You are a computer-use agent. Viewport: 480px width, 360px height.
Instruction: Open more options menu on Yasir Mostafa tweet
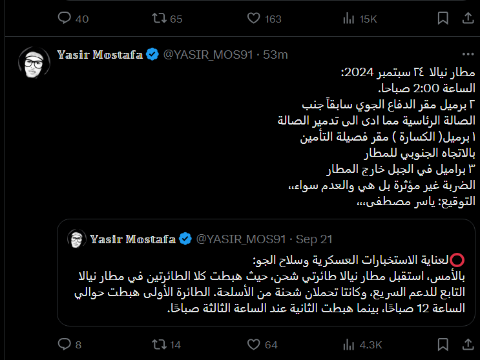[466, 55]
